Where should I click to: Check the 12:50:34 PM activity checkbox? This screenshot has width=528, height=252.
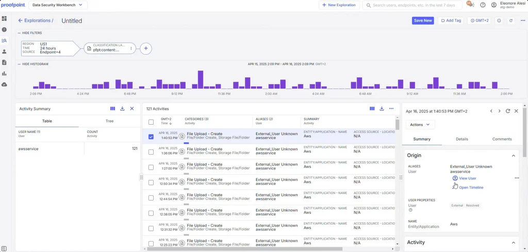click(151, 183)
